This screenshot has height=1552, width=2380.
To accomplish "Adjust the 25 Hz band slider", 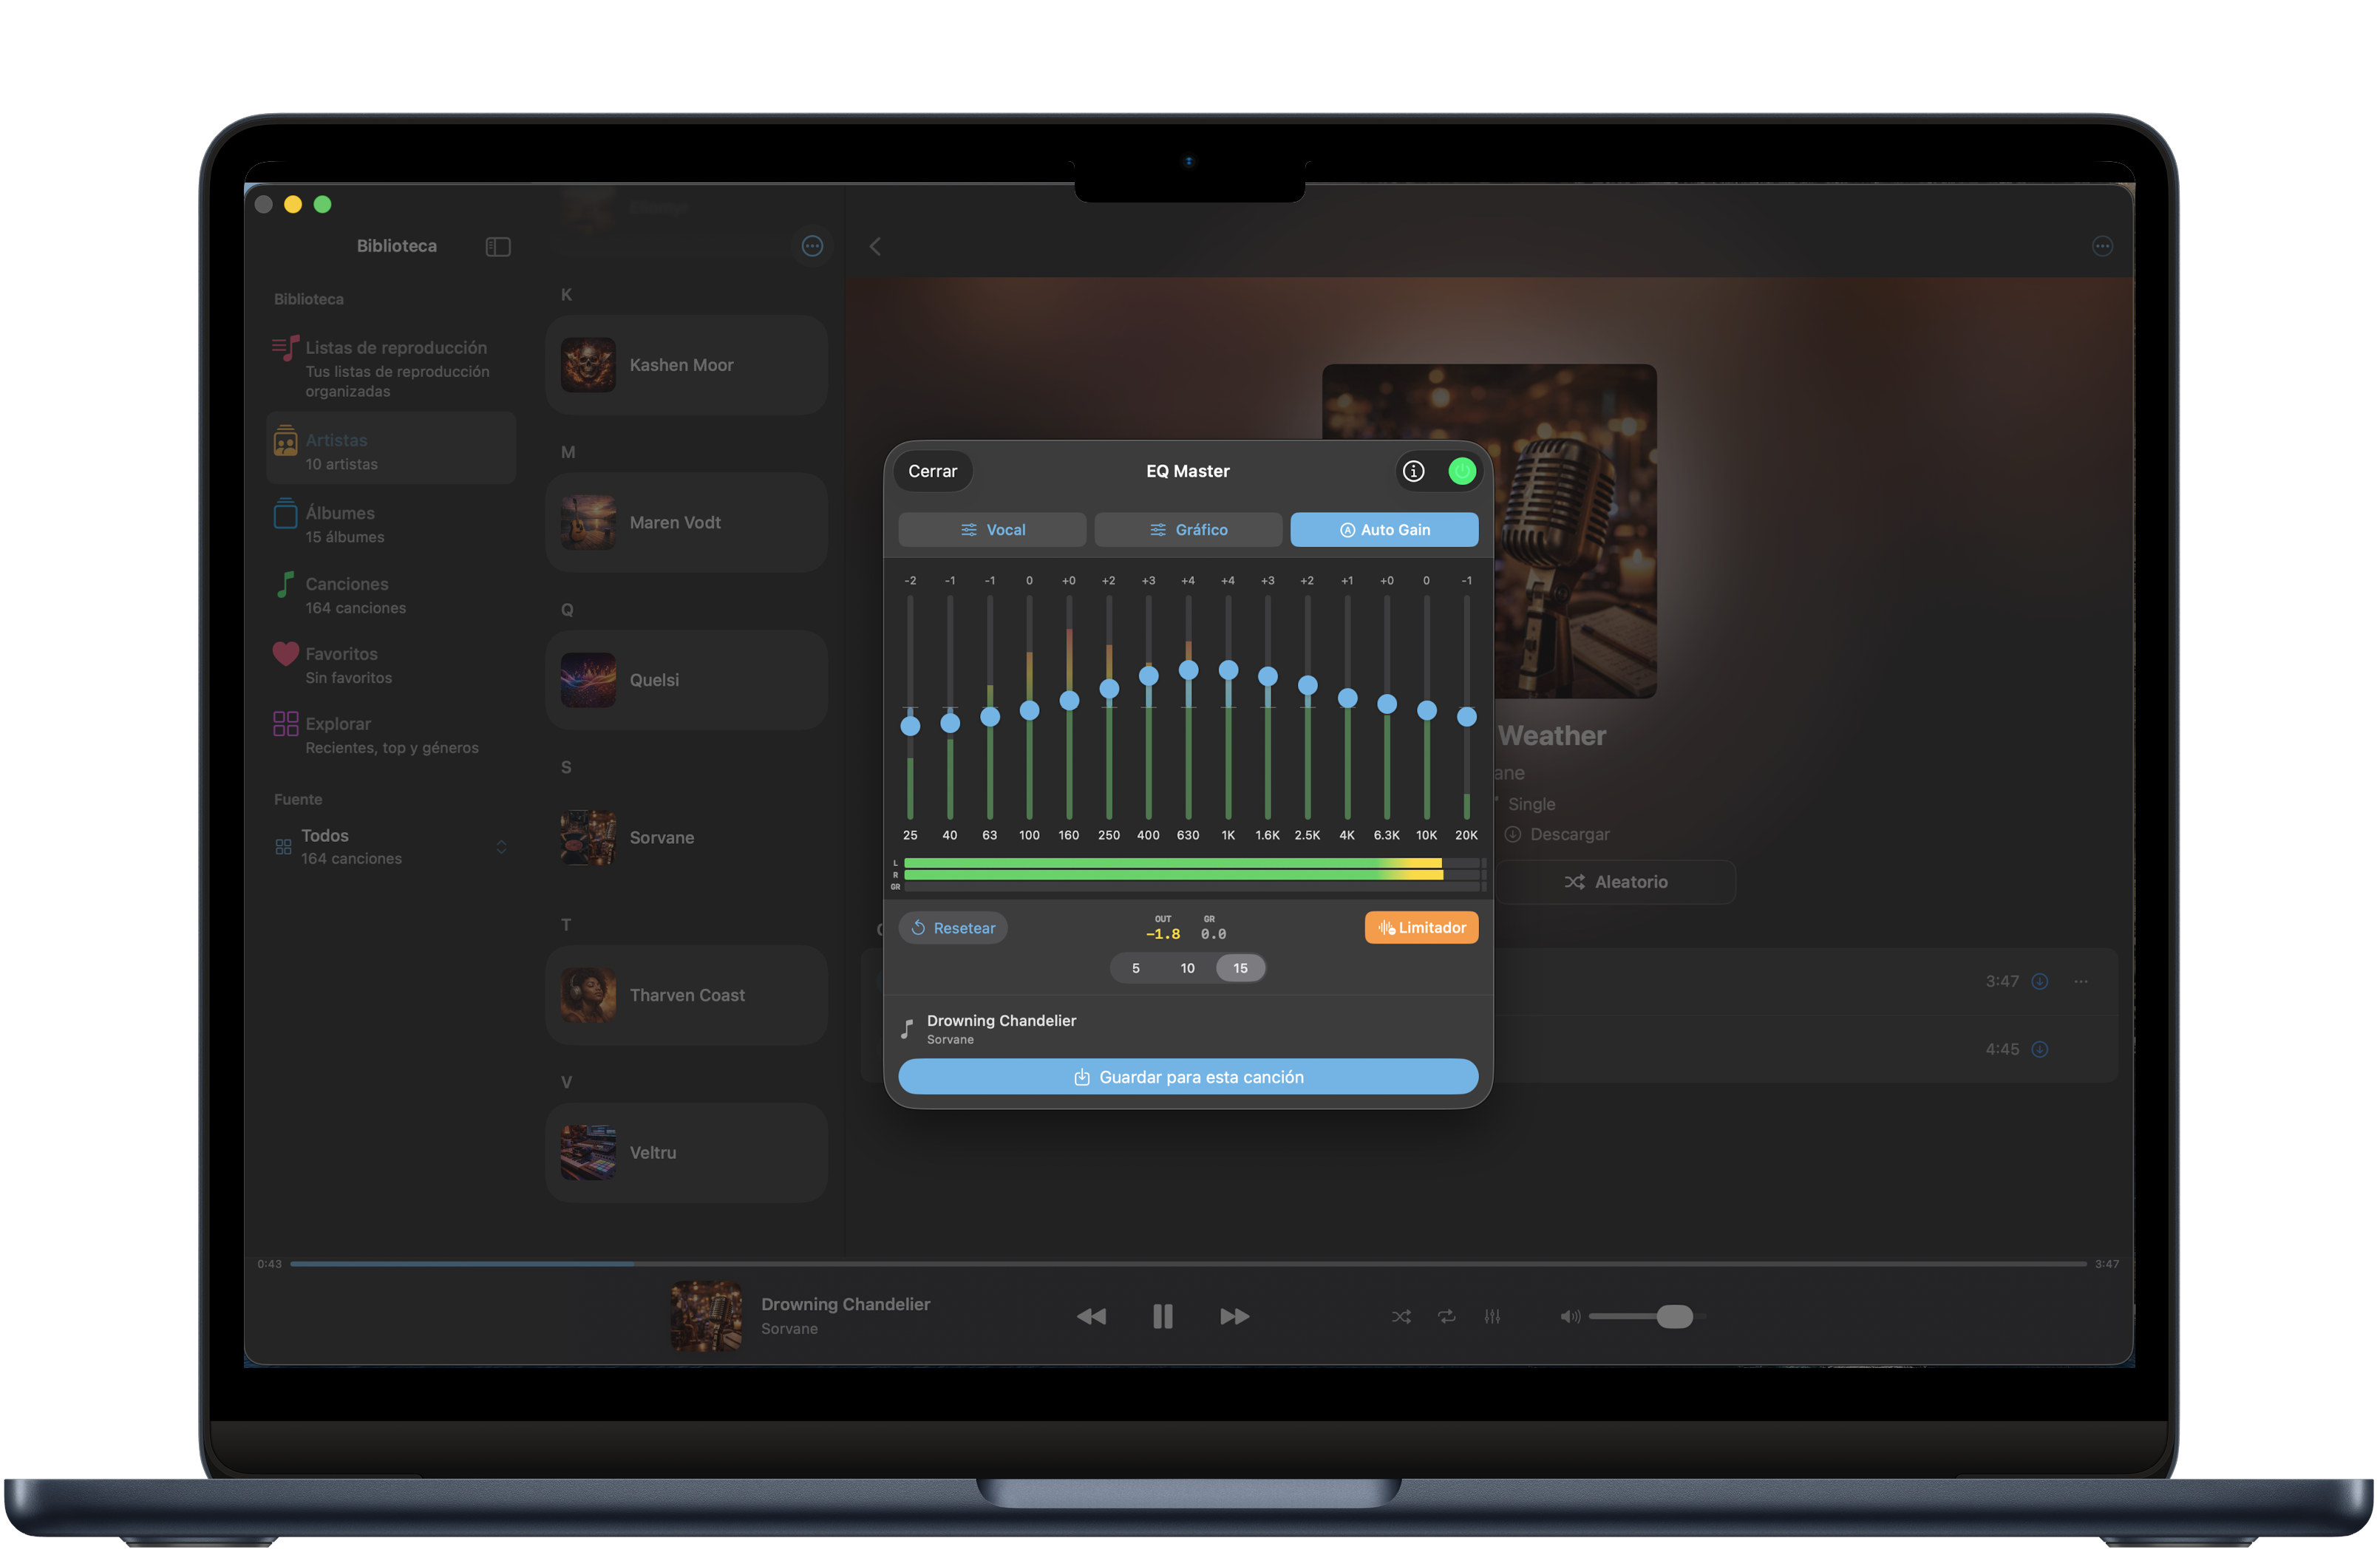I will tap(910, 726).
